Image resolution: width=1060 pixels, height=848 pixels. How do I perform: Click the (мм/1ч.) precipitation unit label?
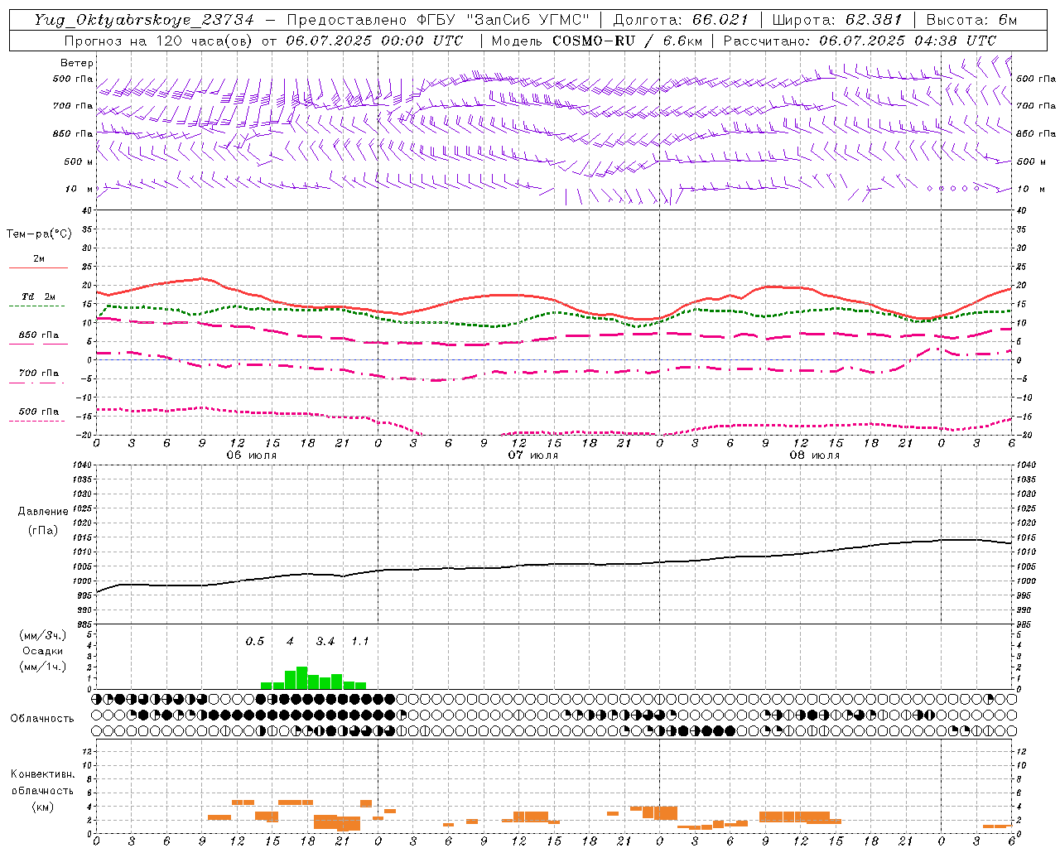pos(43,667)
